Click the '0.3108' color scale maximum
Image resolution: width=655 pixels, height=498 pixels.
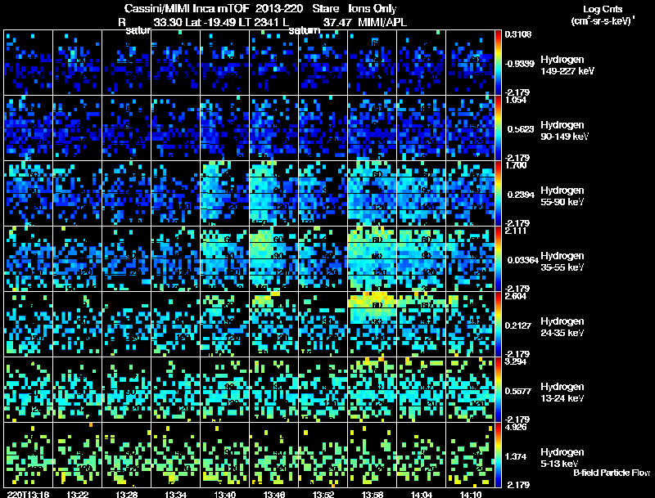point(518,34)
